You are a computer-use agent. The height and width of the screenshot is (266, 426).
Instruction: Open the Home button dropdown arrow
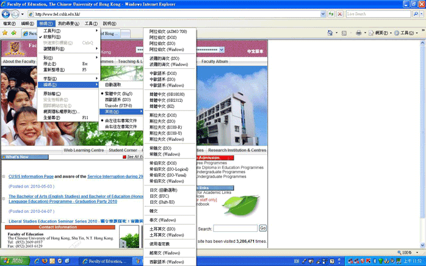pyautogui.click(x=337, y=33)
